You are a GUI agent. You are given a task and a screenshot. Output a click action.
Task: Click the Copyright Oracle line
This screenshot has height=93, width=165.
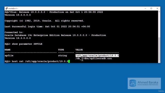[44, 21]
